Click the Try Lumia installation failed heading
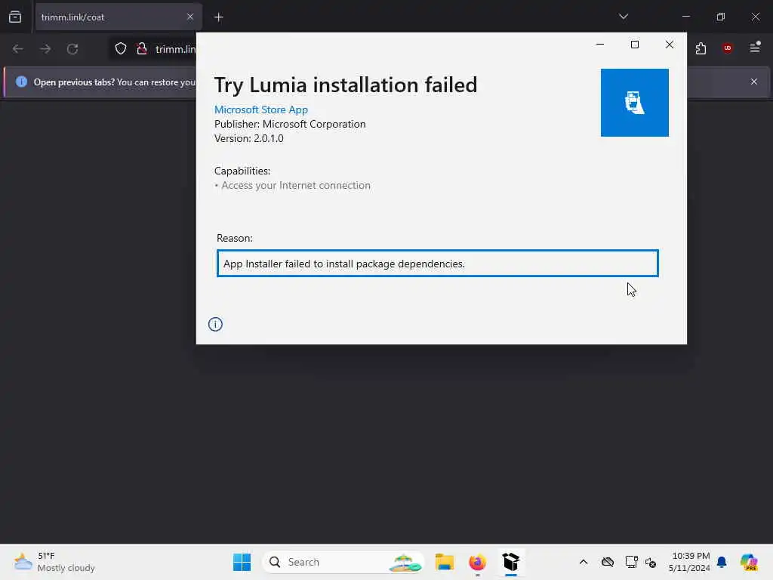This screenshot has width=773, height=580. 346,85
